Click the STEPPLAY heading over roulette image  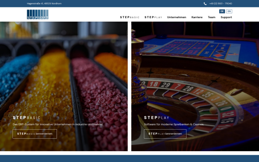coord(157,118)
